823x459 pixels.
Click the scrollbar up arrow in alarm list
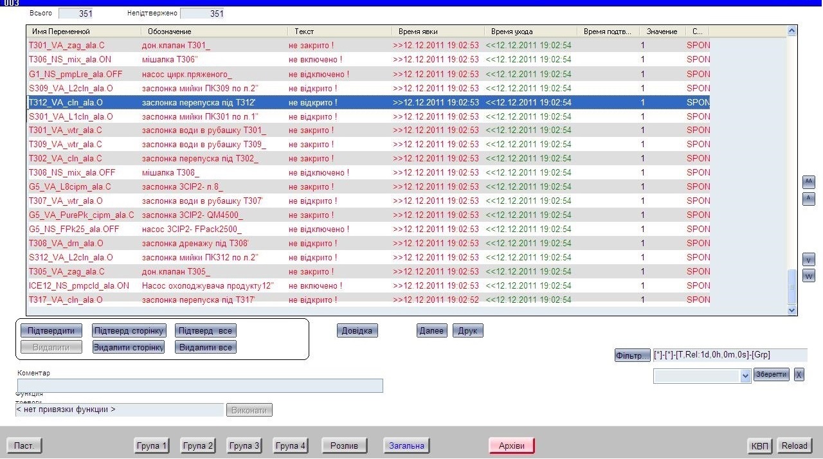[x=791, y=30]
